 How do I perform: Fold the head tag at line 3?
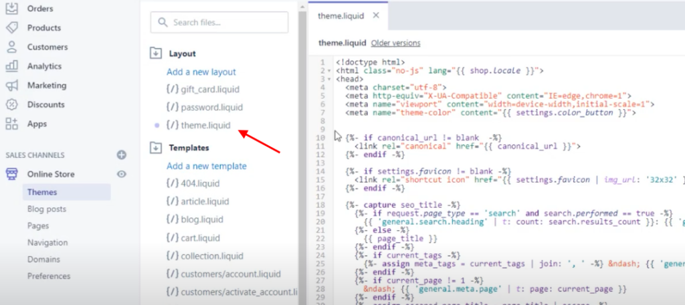(x=328, y=79)
